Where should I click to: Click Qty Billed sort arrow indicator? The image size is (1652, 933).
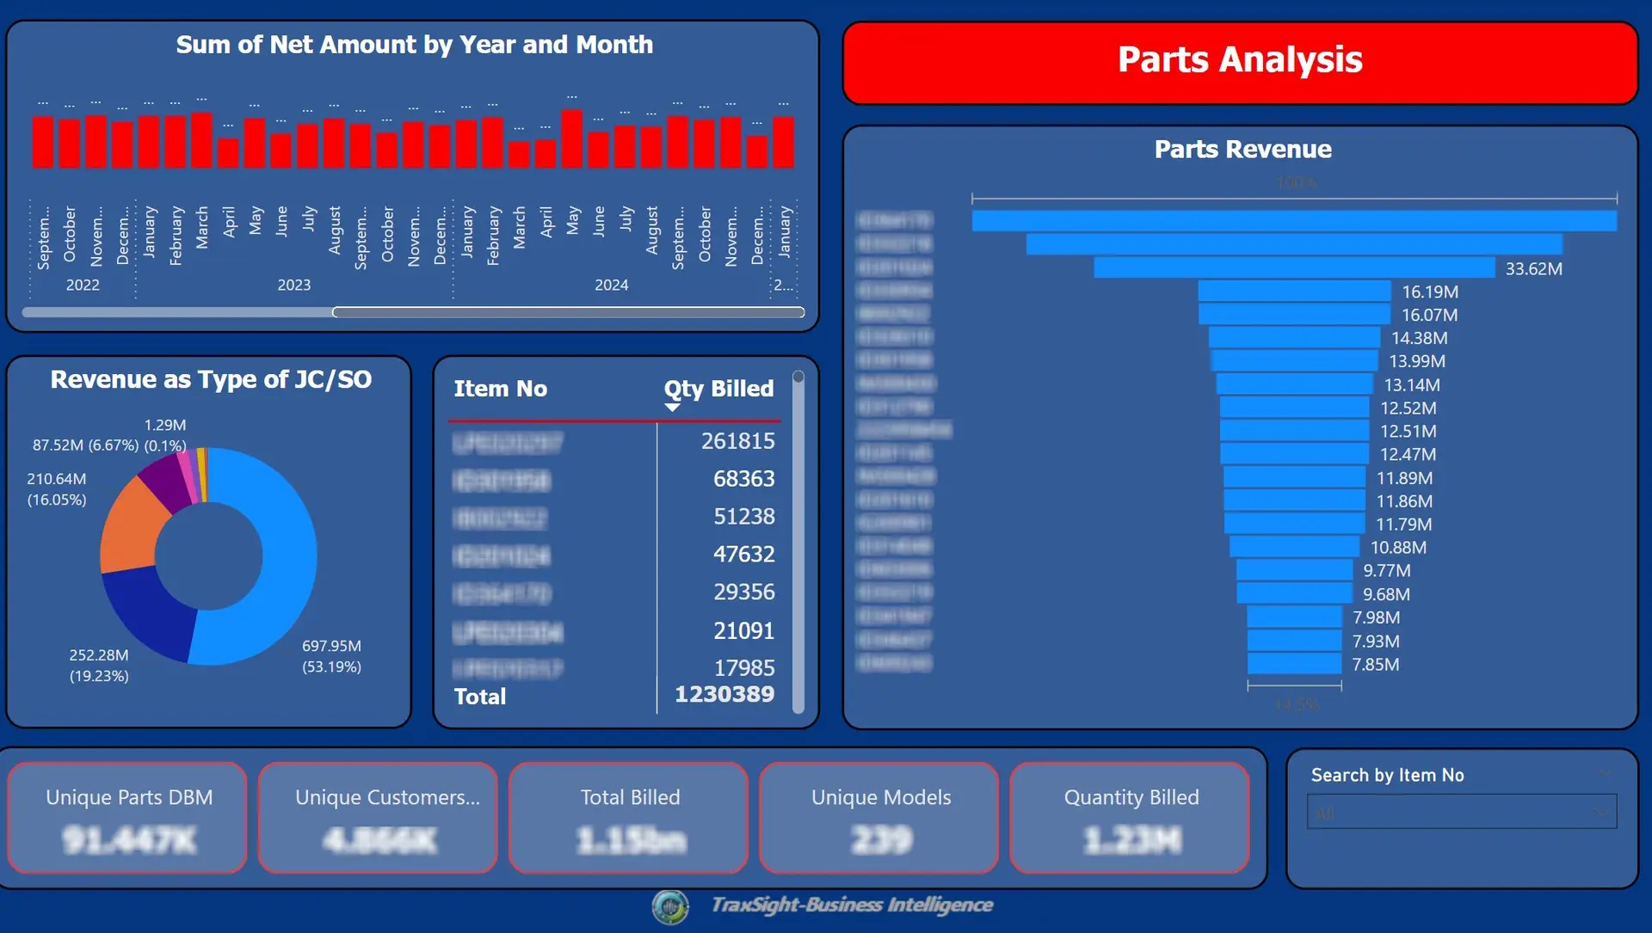click(x=673, y=408)
